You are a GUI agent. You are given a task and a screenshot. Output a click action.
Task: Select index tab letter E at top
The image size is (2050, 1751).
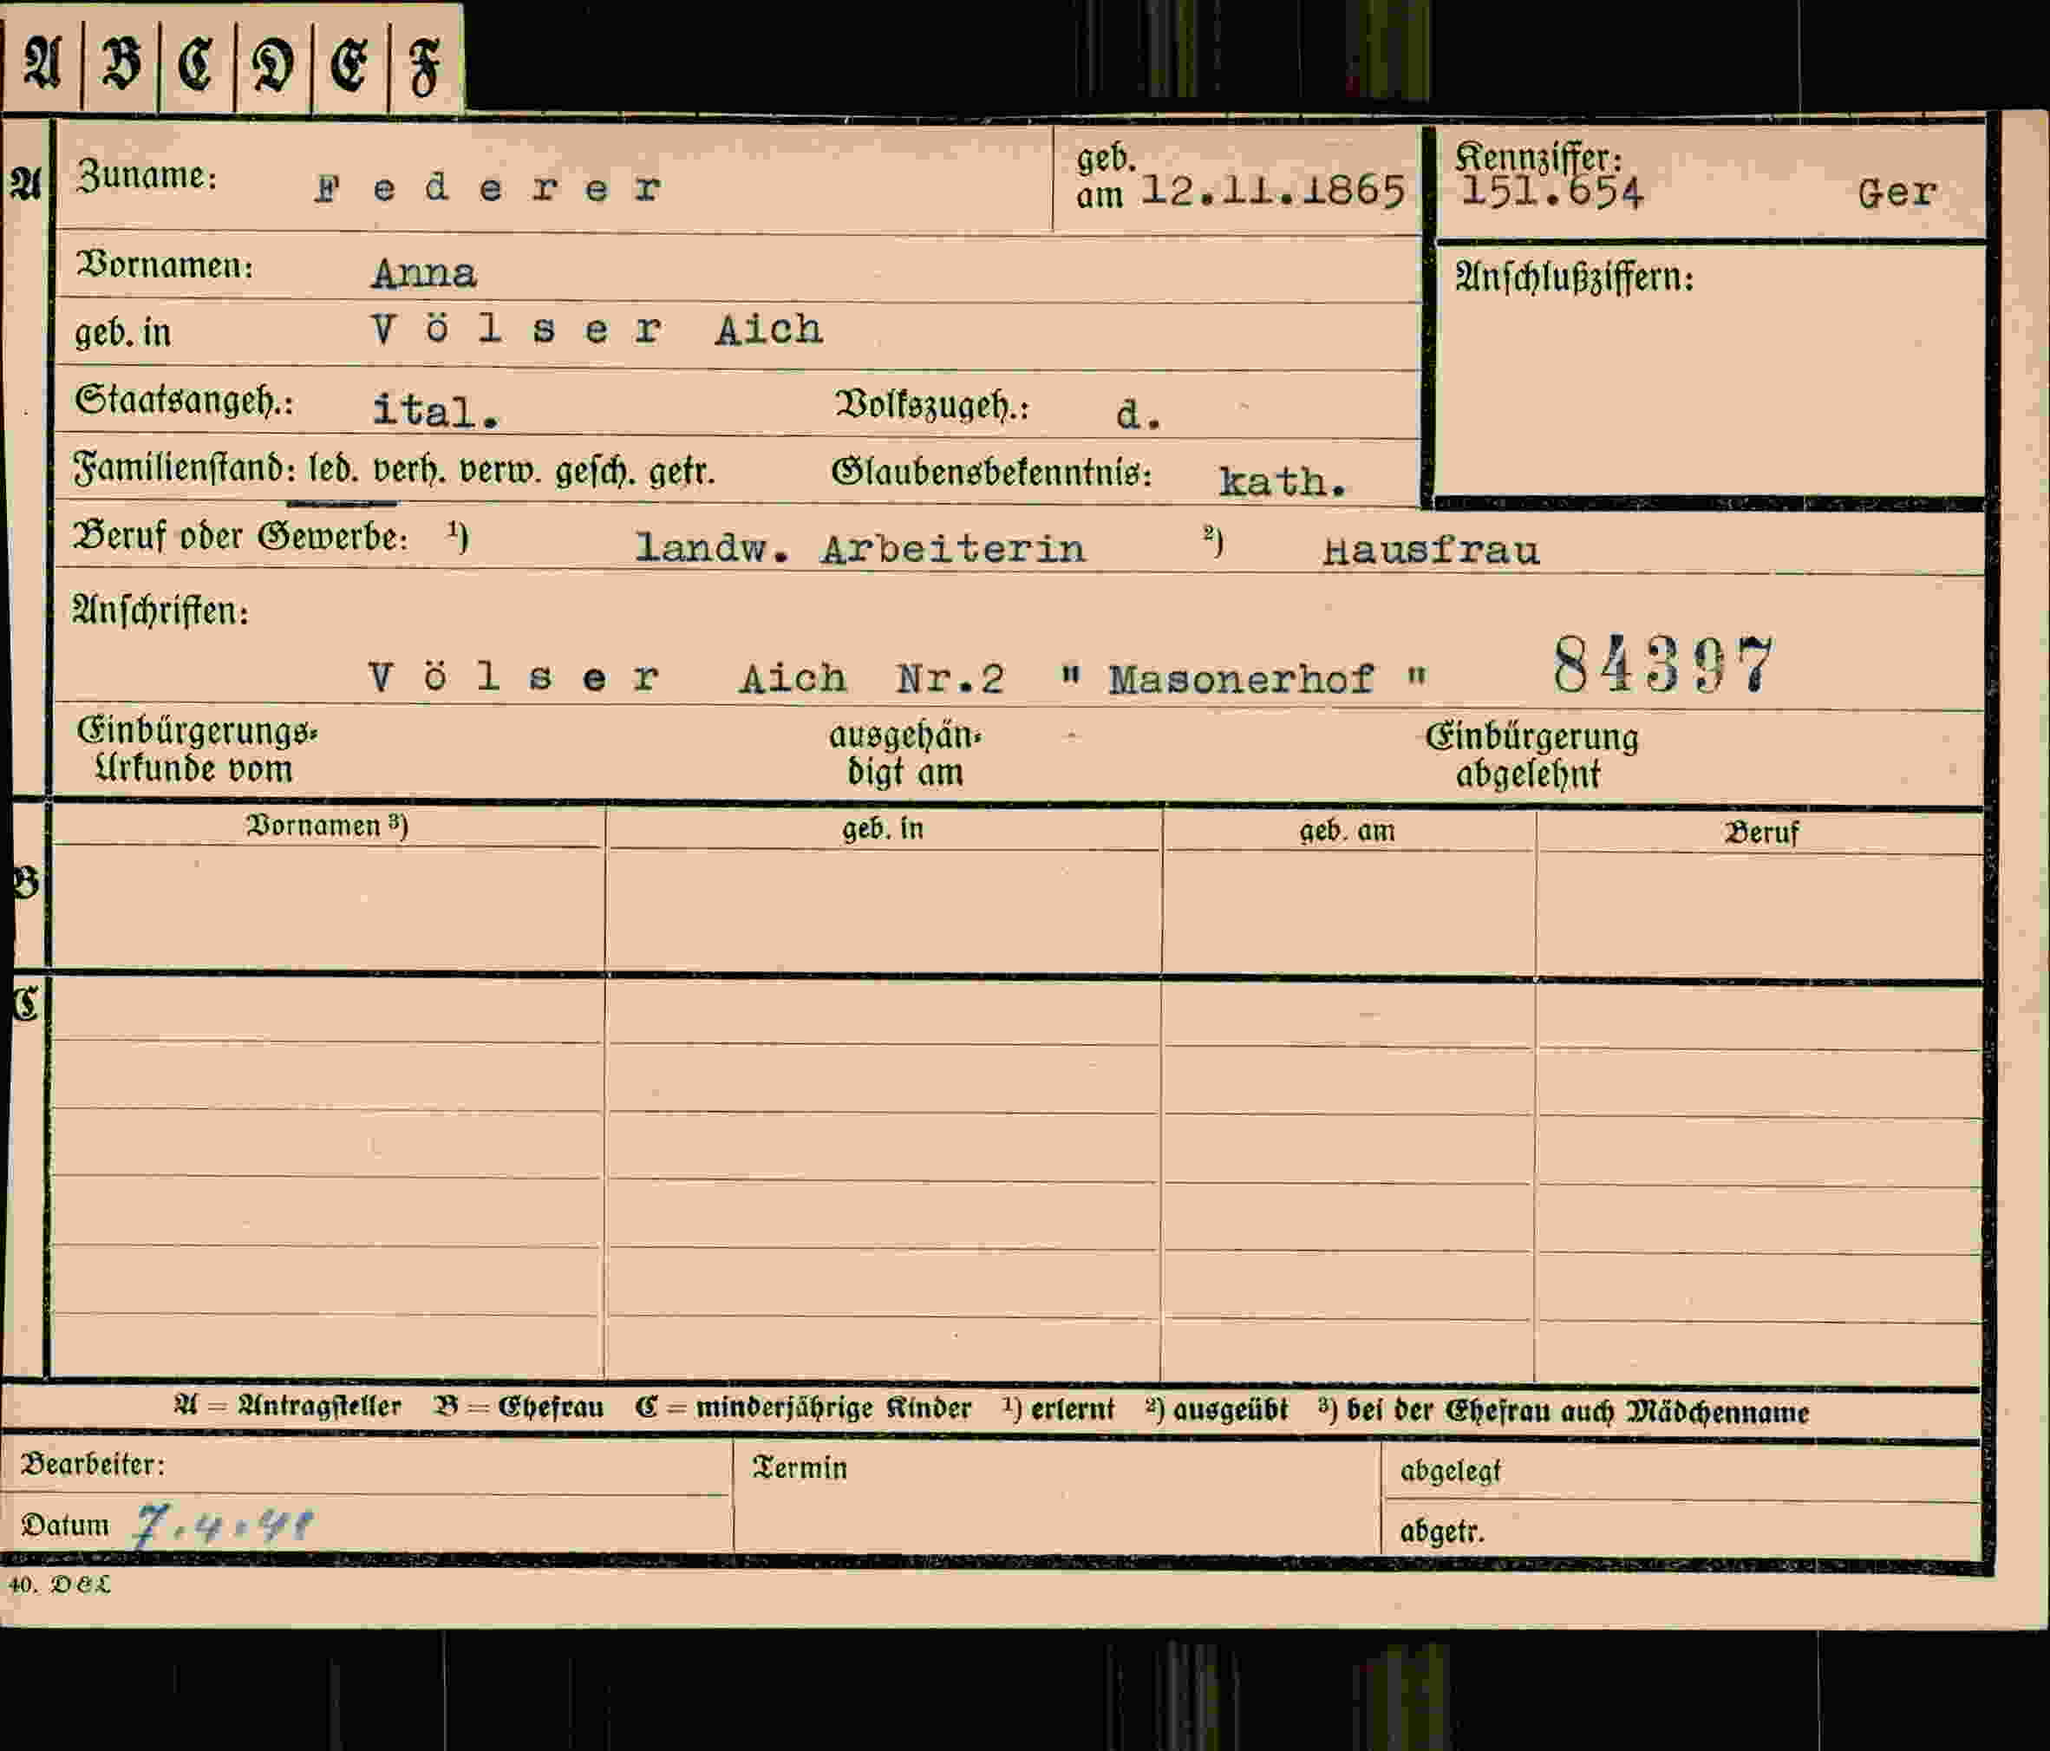[x=349, y=65]
